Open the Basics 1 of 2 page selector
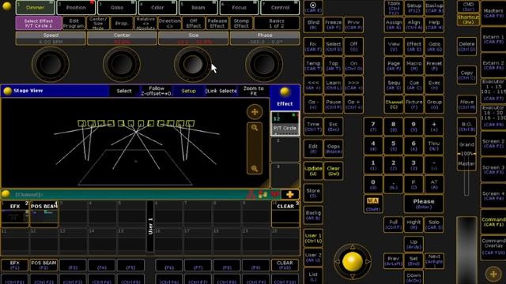 (x=277, y=23)
